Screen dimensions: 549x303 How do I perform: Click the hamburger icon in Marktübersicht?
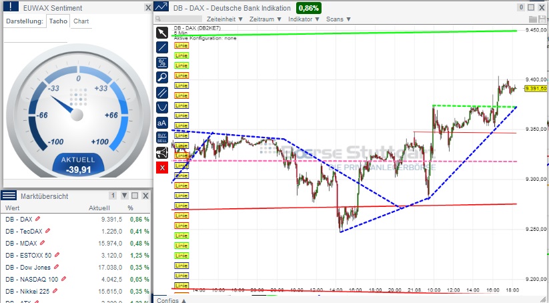(9, 196)
